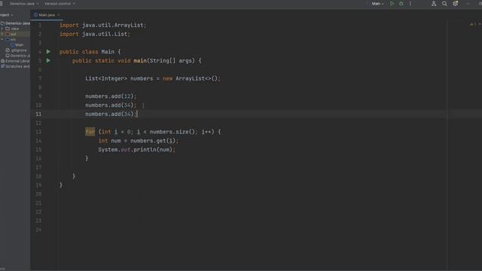Close the Main.java tab

[x=59, y=15]
